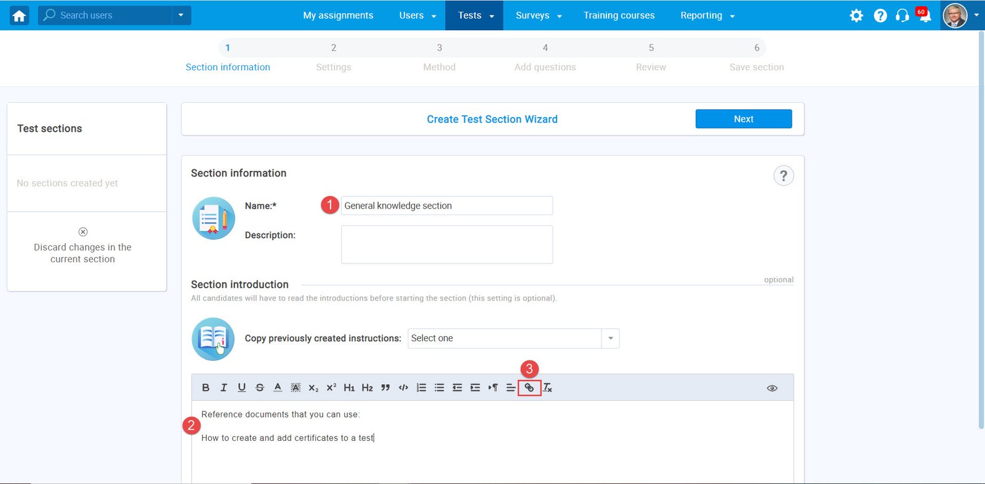Preview introduction with the eye icon
Screen dimensions: 985x484
[772, 388]
